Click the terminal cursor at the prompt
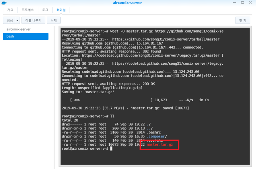Screen dimensions: 256x169 coord(111,148)
